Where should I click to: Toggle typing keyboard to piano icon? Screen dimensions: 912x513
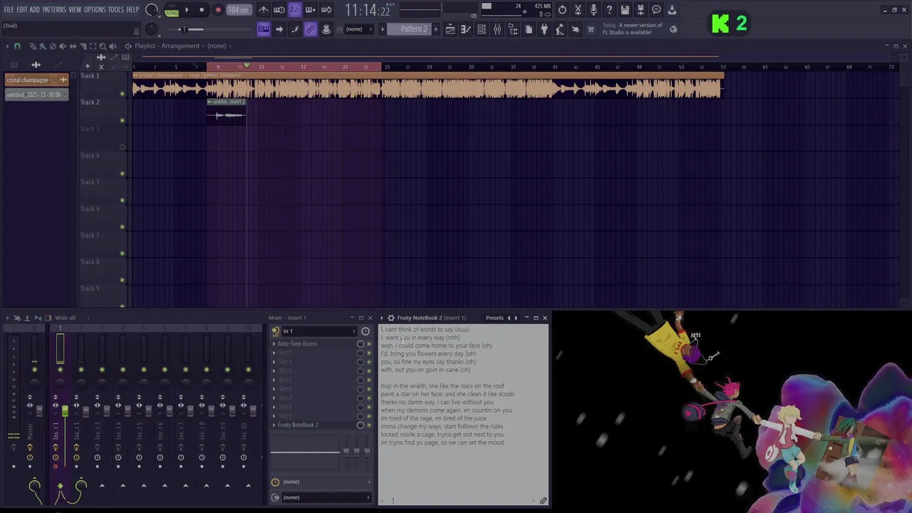coord(263,29)
